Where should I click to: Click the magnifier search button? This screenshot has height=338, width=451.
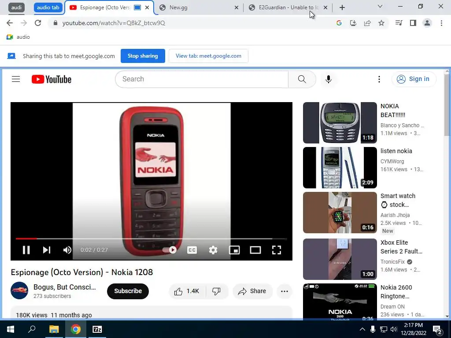click(x=302, y=79)
